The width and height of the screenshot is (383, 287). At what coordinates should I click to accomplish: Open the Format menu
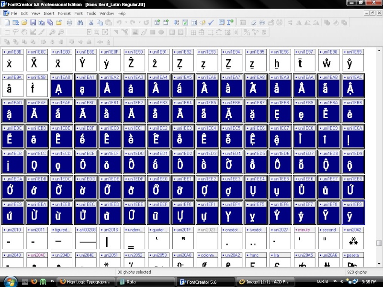[64, 13]
